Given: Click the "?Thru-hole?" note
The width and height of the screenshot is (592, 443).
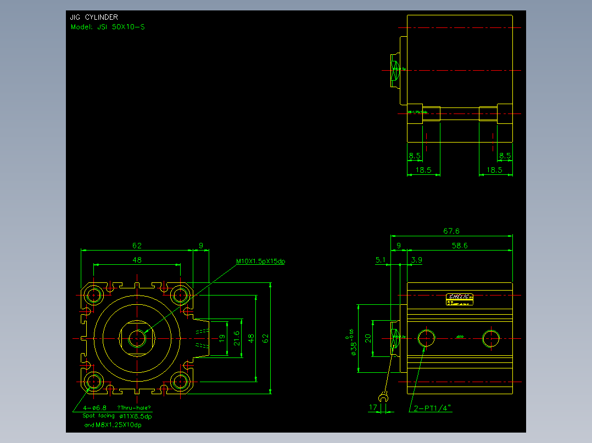Looking at the screenshot, I should click(x=134, y=407).
